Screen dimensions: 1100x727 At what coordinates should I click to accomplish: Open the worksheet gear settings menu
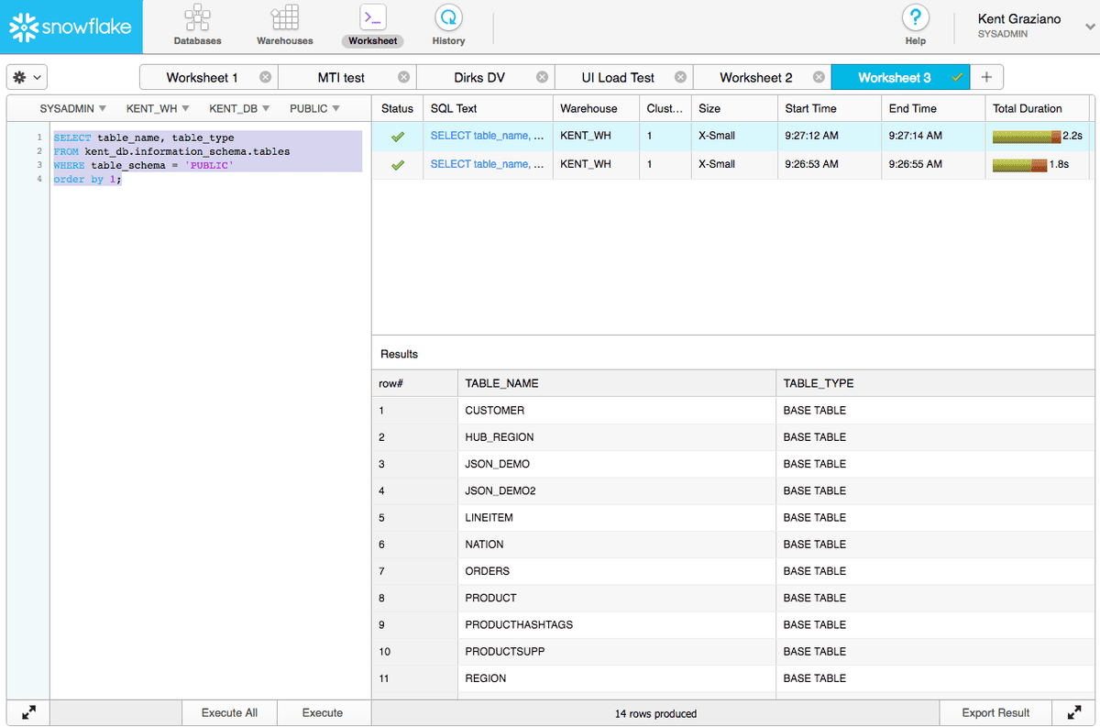click(x=27, y=78)
